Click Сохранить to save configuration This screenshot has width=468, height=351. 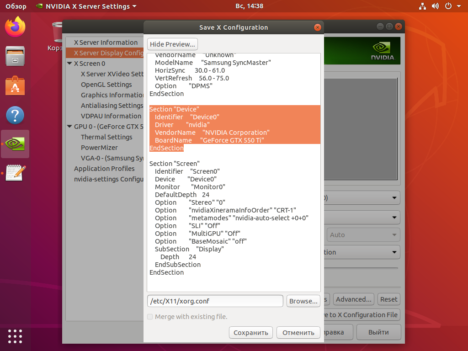(251, 333)
